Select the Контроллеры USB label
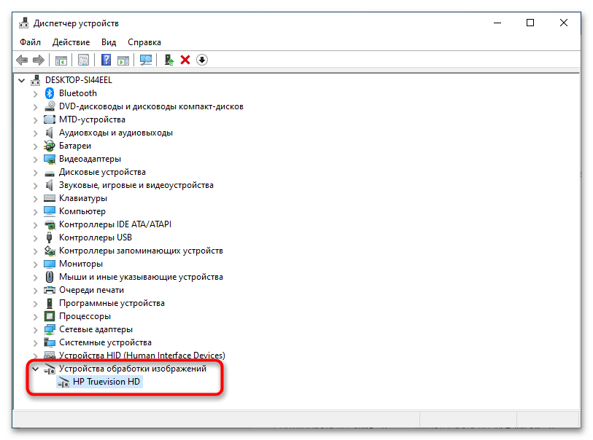The height and width of the screenshot is (440, 593). (x=96, y=237)
